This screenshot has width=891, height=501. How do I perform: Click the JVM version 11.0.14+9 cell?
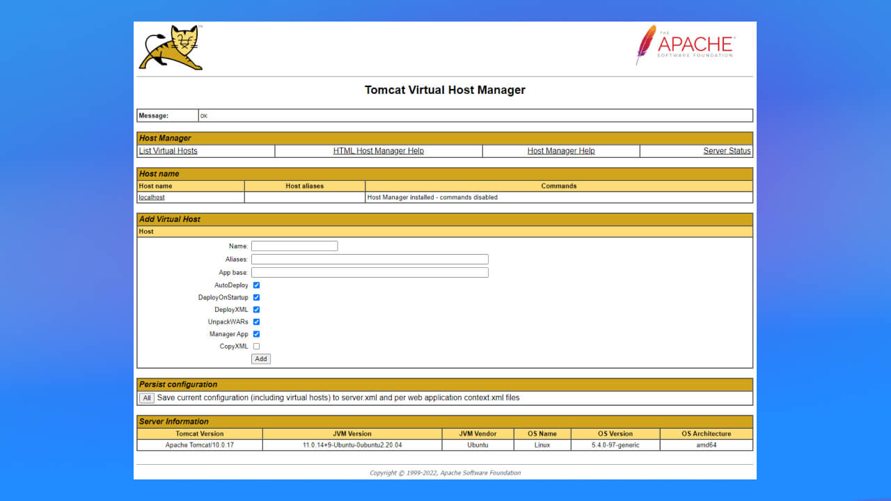tap(352, 445)
